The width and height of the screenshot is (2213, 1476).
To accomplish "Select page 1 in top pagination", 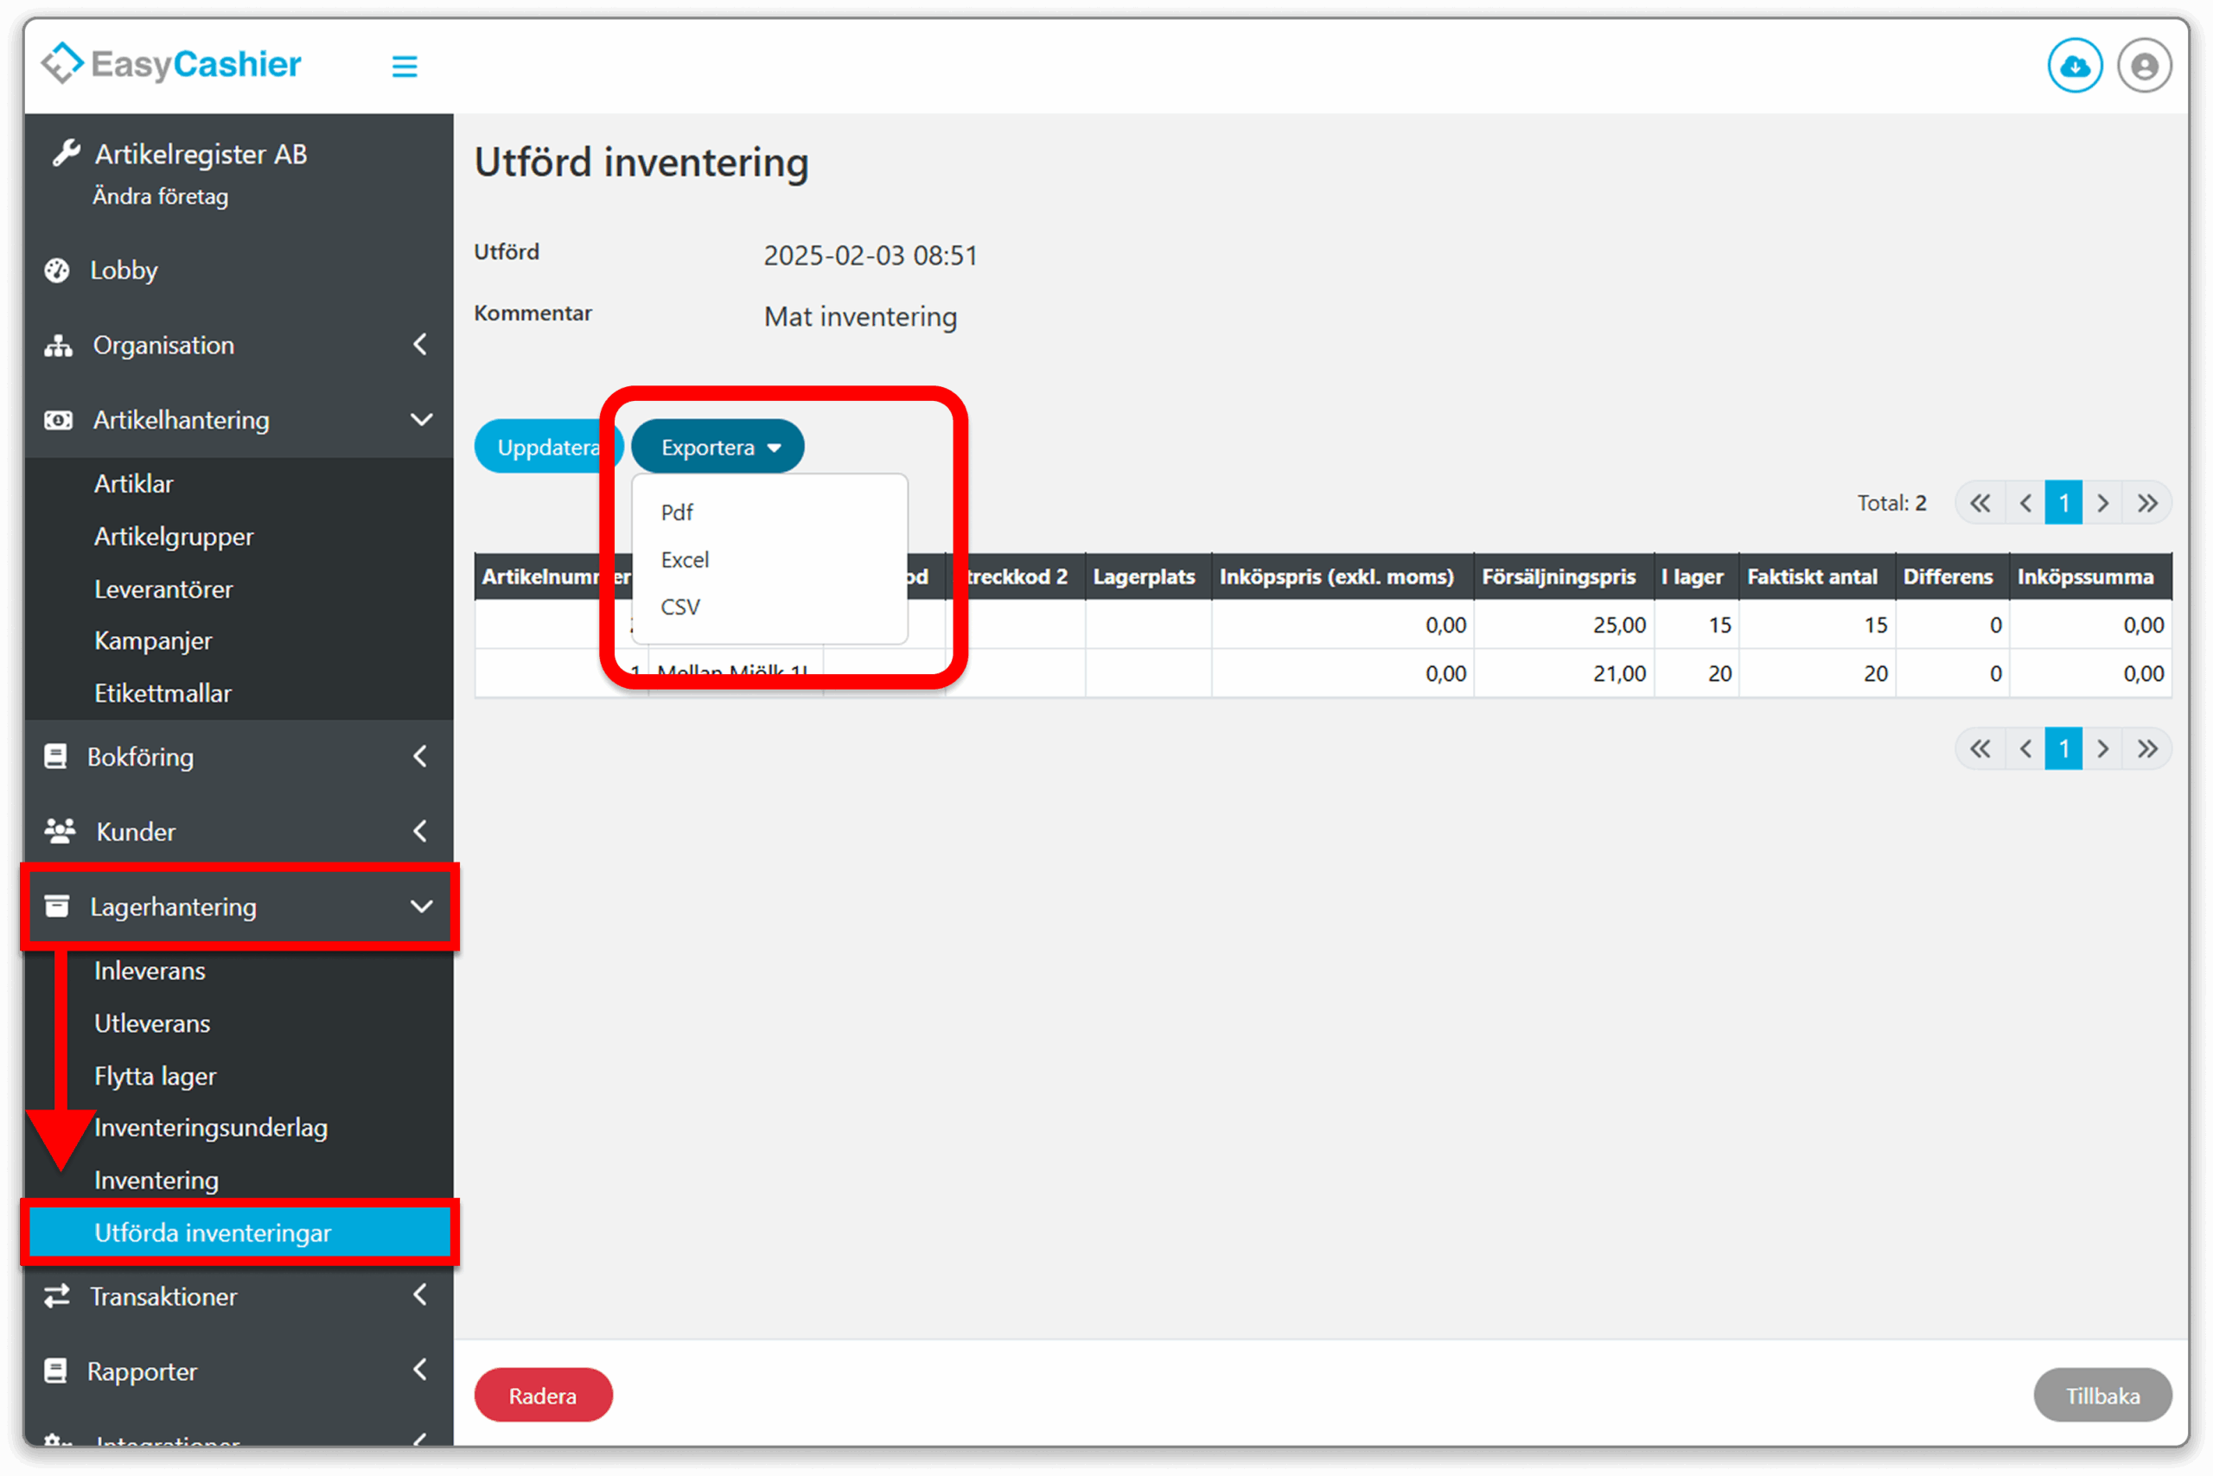I will [x=2063, y=503].
